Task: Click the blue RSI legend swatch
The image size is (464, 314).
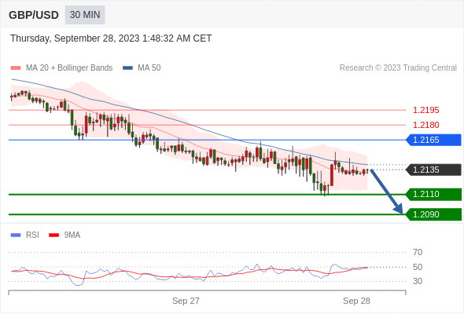Action: [16, 235]
